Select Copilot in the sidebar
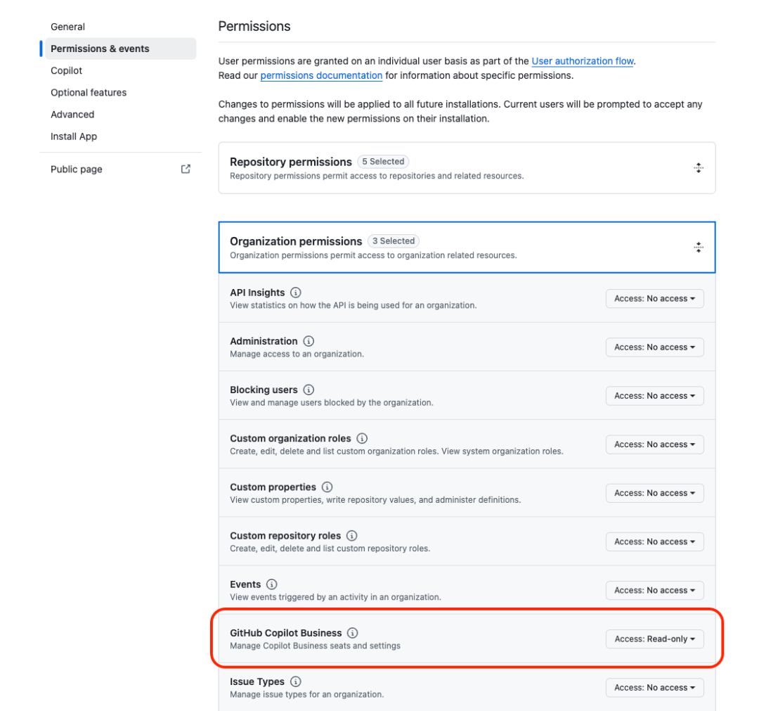759x711 pixels. pos(66,70)
